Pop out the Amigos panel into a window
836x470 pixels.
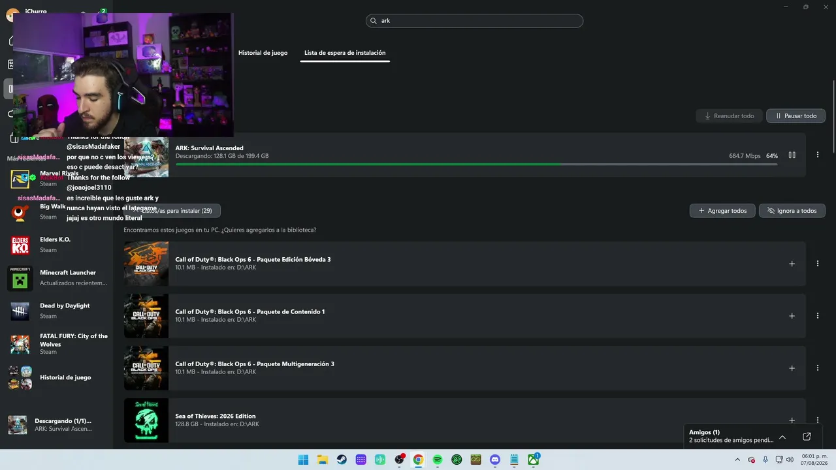coord(807,437)
